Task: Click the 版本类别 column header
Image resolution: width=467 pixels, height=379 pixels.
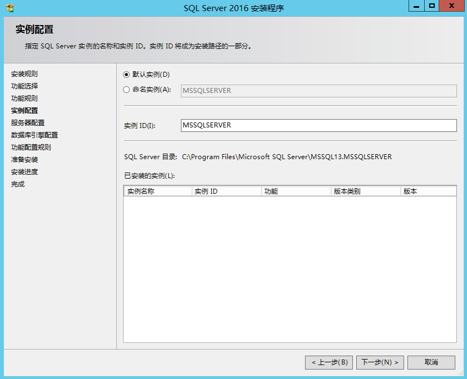Action: (x=366, y=191)
